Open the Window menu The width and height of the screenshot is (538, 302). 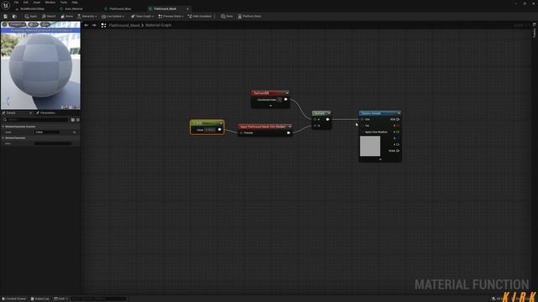point(50,3)
